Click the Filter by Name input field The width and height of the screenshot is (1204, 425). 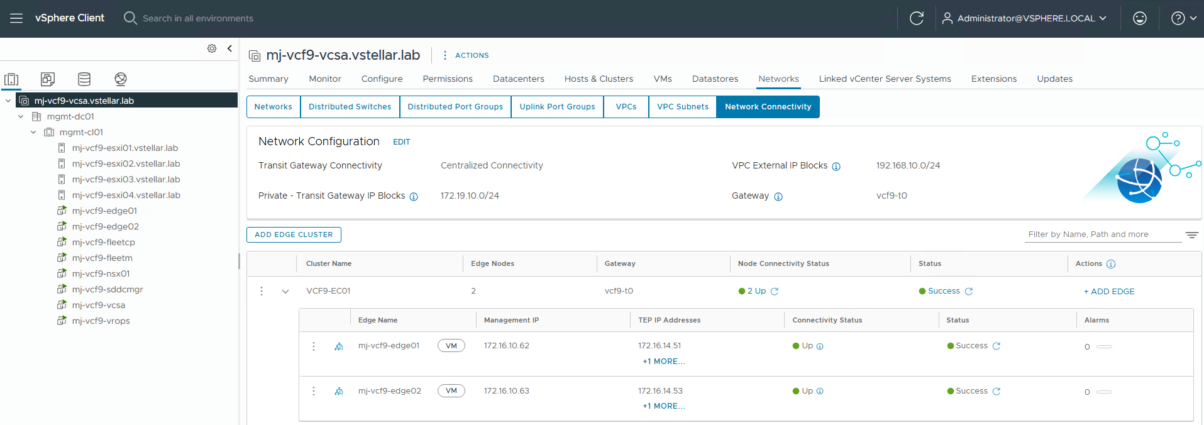click(1102, 235)
